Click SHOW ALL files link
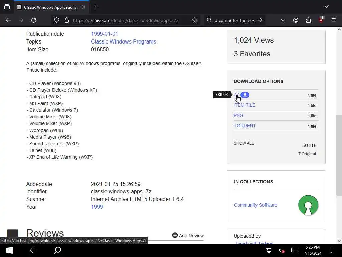Screen dimensions: 342x257 pos(244,143)
